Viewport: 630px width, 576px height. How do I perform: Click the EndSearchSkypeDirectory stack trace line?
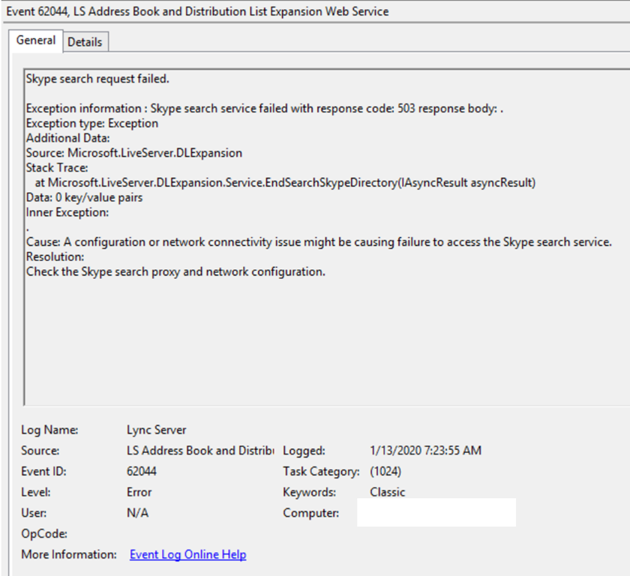tap(285, 182)
